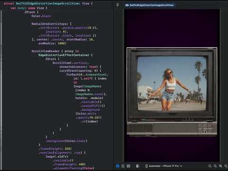Open the Automatic – iPhone 17 Pro device dropdown

tap(164, 166)
